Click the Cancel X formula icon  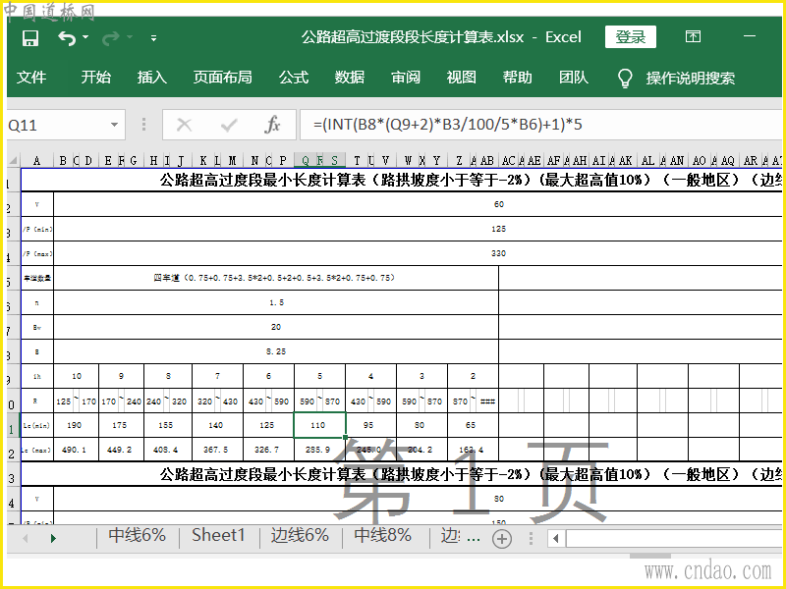click(x=184, y=125)
